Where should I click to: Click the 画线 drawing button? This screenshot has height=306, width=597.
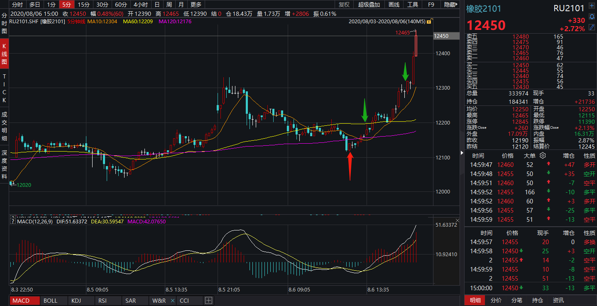[394, 5]
